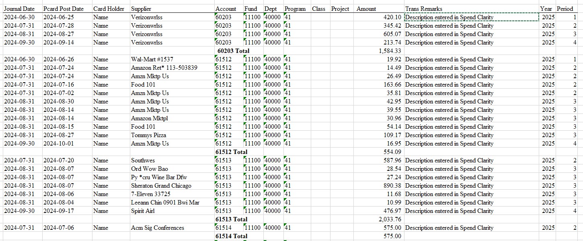This screenshot has height=241, width=583.
Task: Click the post date 2024-08-15 cell
Action: pyautogui.click(x=67, y=127)
